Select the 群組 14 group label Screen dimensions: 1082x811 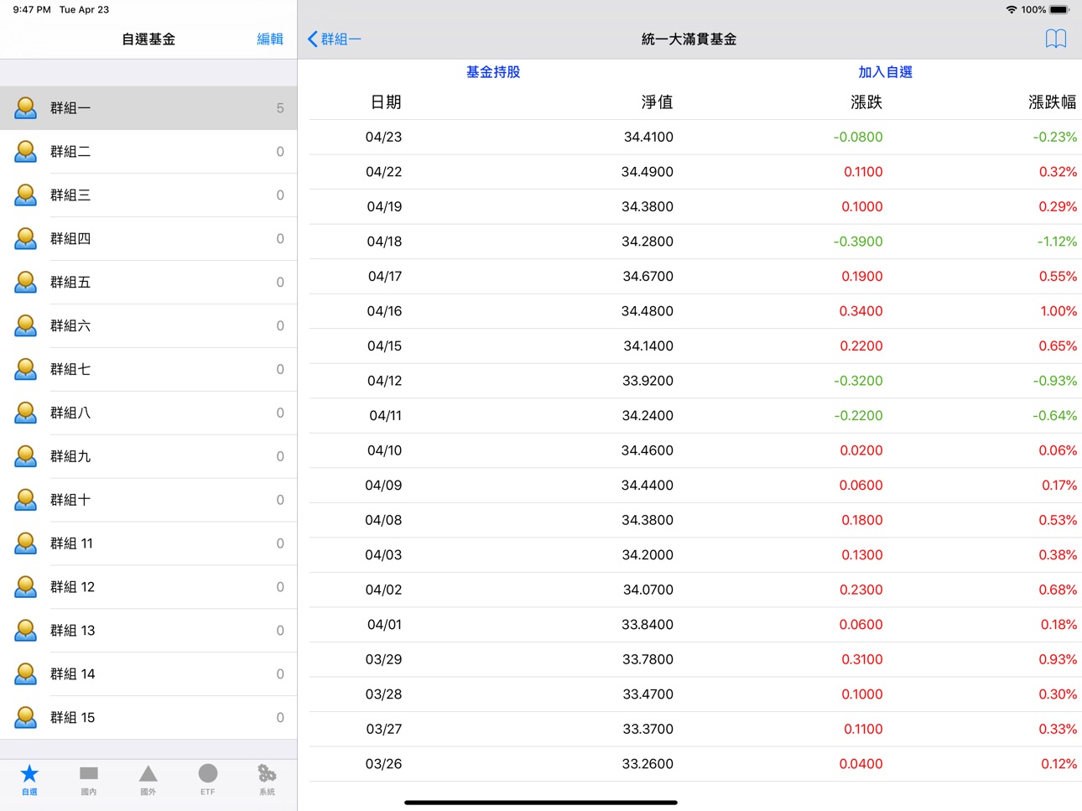(x=73, y=675)
